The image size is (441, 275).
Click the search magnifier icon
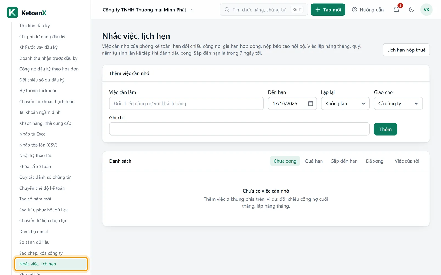point(227,10)
